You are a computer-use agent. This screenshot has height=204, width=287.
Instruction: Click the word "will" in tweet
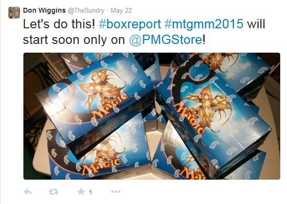click(x=256, y=24)
